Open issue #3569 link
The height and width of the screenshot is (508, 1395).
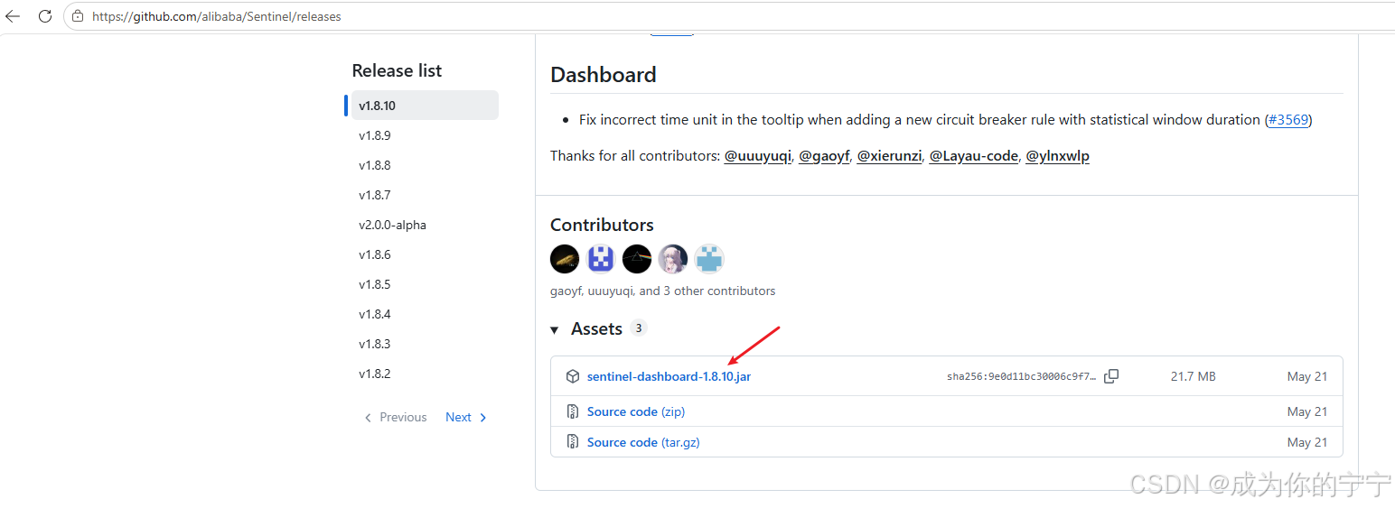pyautogui.click(x=1288, y=120)
